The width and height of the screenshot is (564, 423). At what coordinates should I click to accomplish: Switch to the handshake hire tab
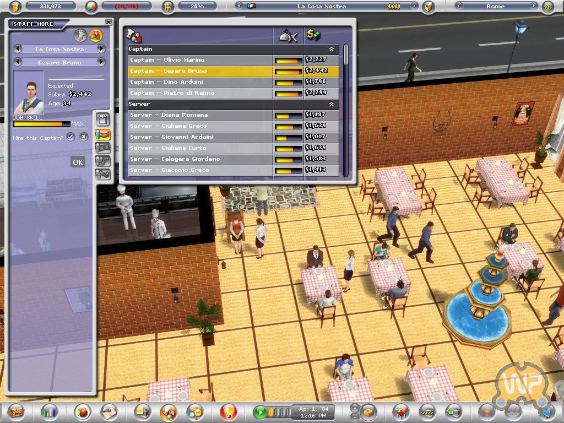pyautogui.click(x=102, y=134)
